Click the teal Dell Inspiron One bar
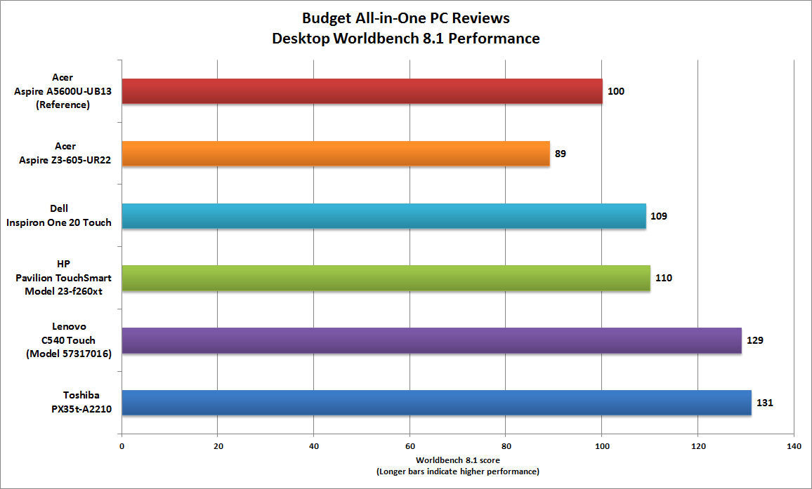 click(x=384, y=215)
